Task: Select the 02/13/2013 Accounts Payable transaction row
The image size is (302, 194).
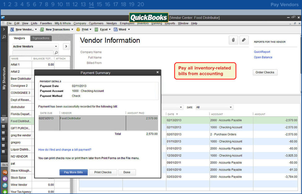Action: tap(229, 120)
